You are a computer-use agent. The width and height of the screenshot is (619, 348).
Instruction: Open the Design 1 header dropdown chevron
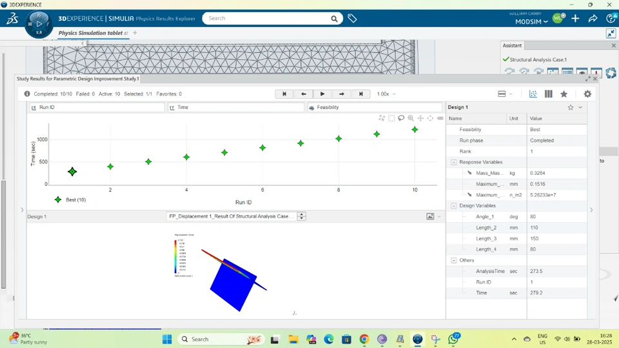[580, 107]
